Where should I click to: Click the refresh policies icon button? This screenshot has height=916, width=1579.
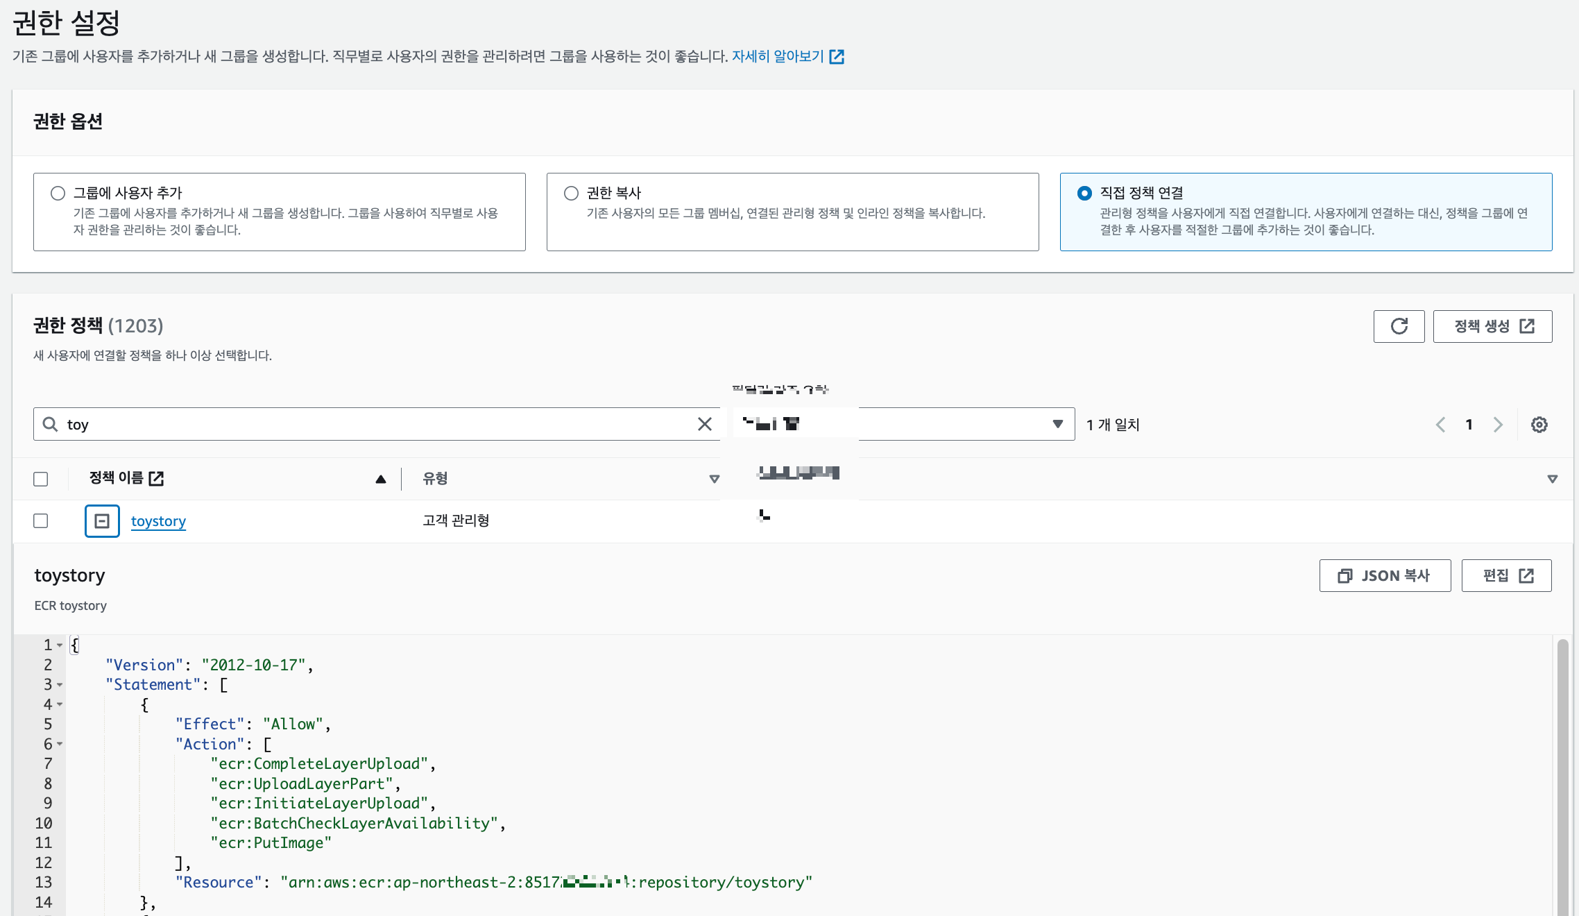[x=1399, y=326]
